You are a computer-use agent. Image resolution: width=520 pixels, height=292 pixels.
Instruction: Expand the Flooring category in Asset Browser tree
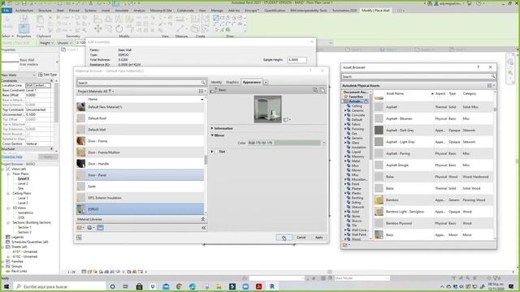(345, 129)
